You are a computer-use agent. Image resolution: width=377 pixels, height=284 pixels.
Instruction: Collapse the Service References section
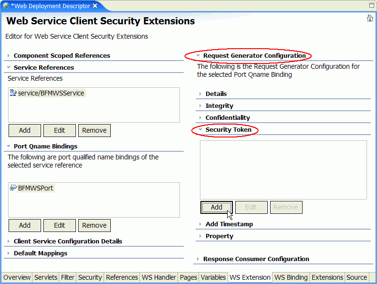pyautogui.click(x=9, y=68)
